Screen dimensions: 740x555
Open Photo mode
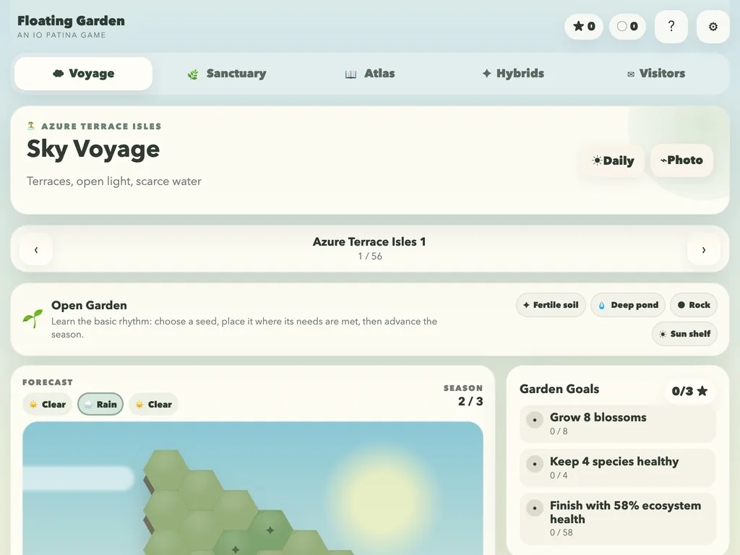click(682, 160)
